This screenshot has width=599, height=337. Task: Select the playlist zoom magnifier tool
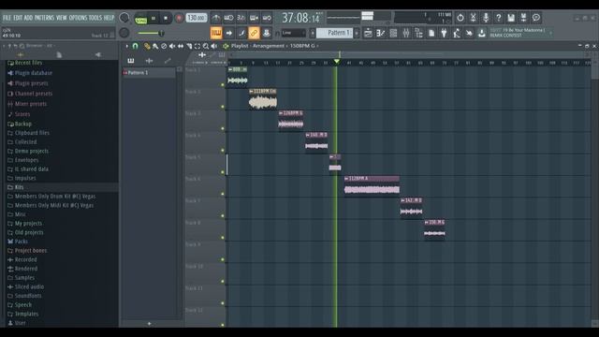click(x=206, y=46)
